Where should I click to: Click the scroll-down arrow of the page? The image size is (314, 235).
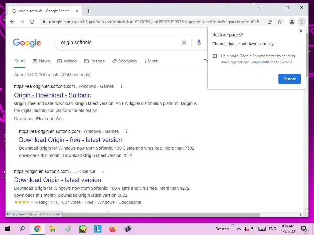[306, 209]
